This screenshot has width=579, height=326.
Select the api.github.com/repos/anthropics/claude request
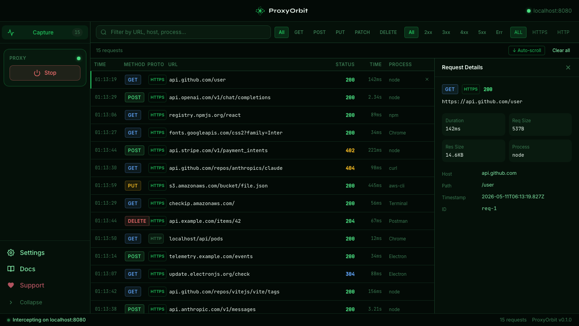(262, 168)
